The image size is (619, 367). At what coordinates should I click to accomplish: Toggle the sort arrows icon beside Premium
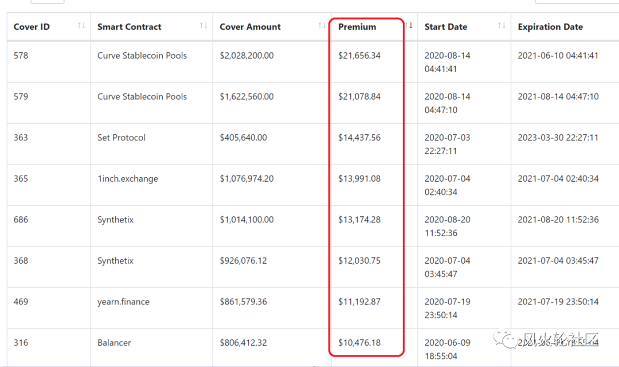pos(409,26)
